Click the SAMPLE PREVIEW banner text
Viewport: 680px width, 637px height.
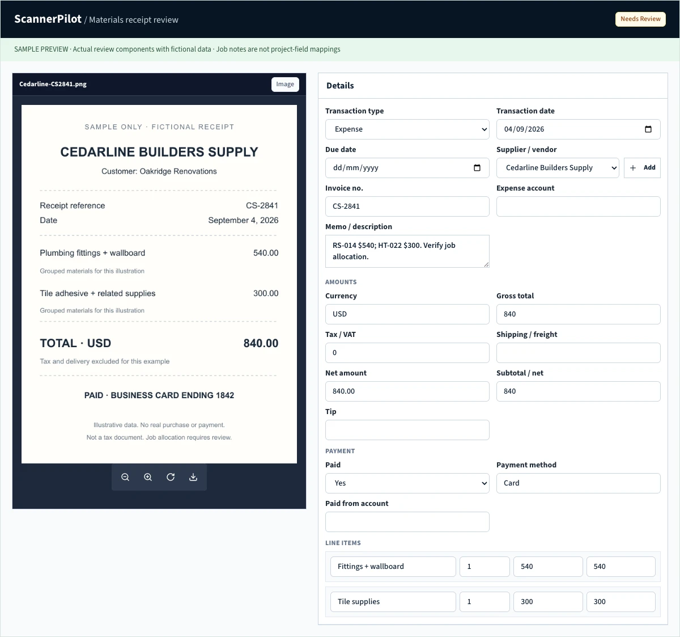[177, 49]
